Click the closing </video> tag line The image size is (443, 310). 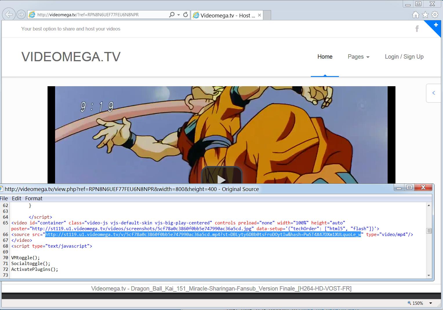pyautogui.click(x=22, y=240)
